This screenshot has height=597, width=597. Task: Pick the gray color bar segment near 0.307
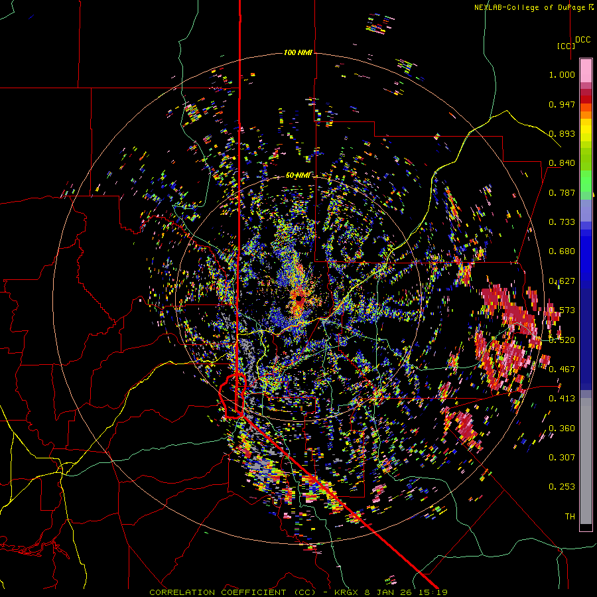[586, 461]
